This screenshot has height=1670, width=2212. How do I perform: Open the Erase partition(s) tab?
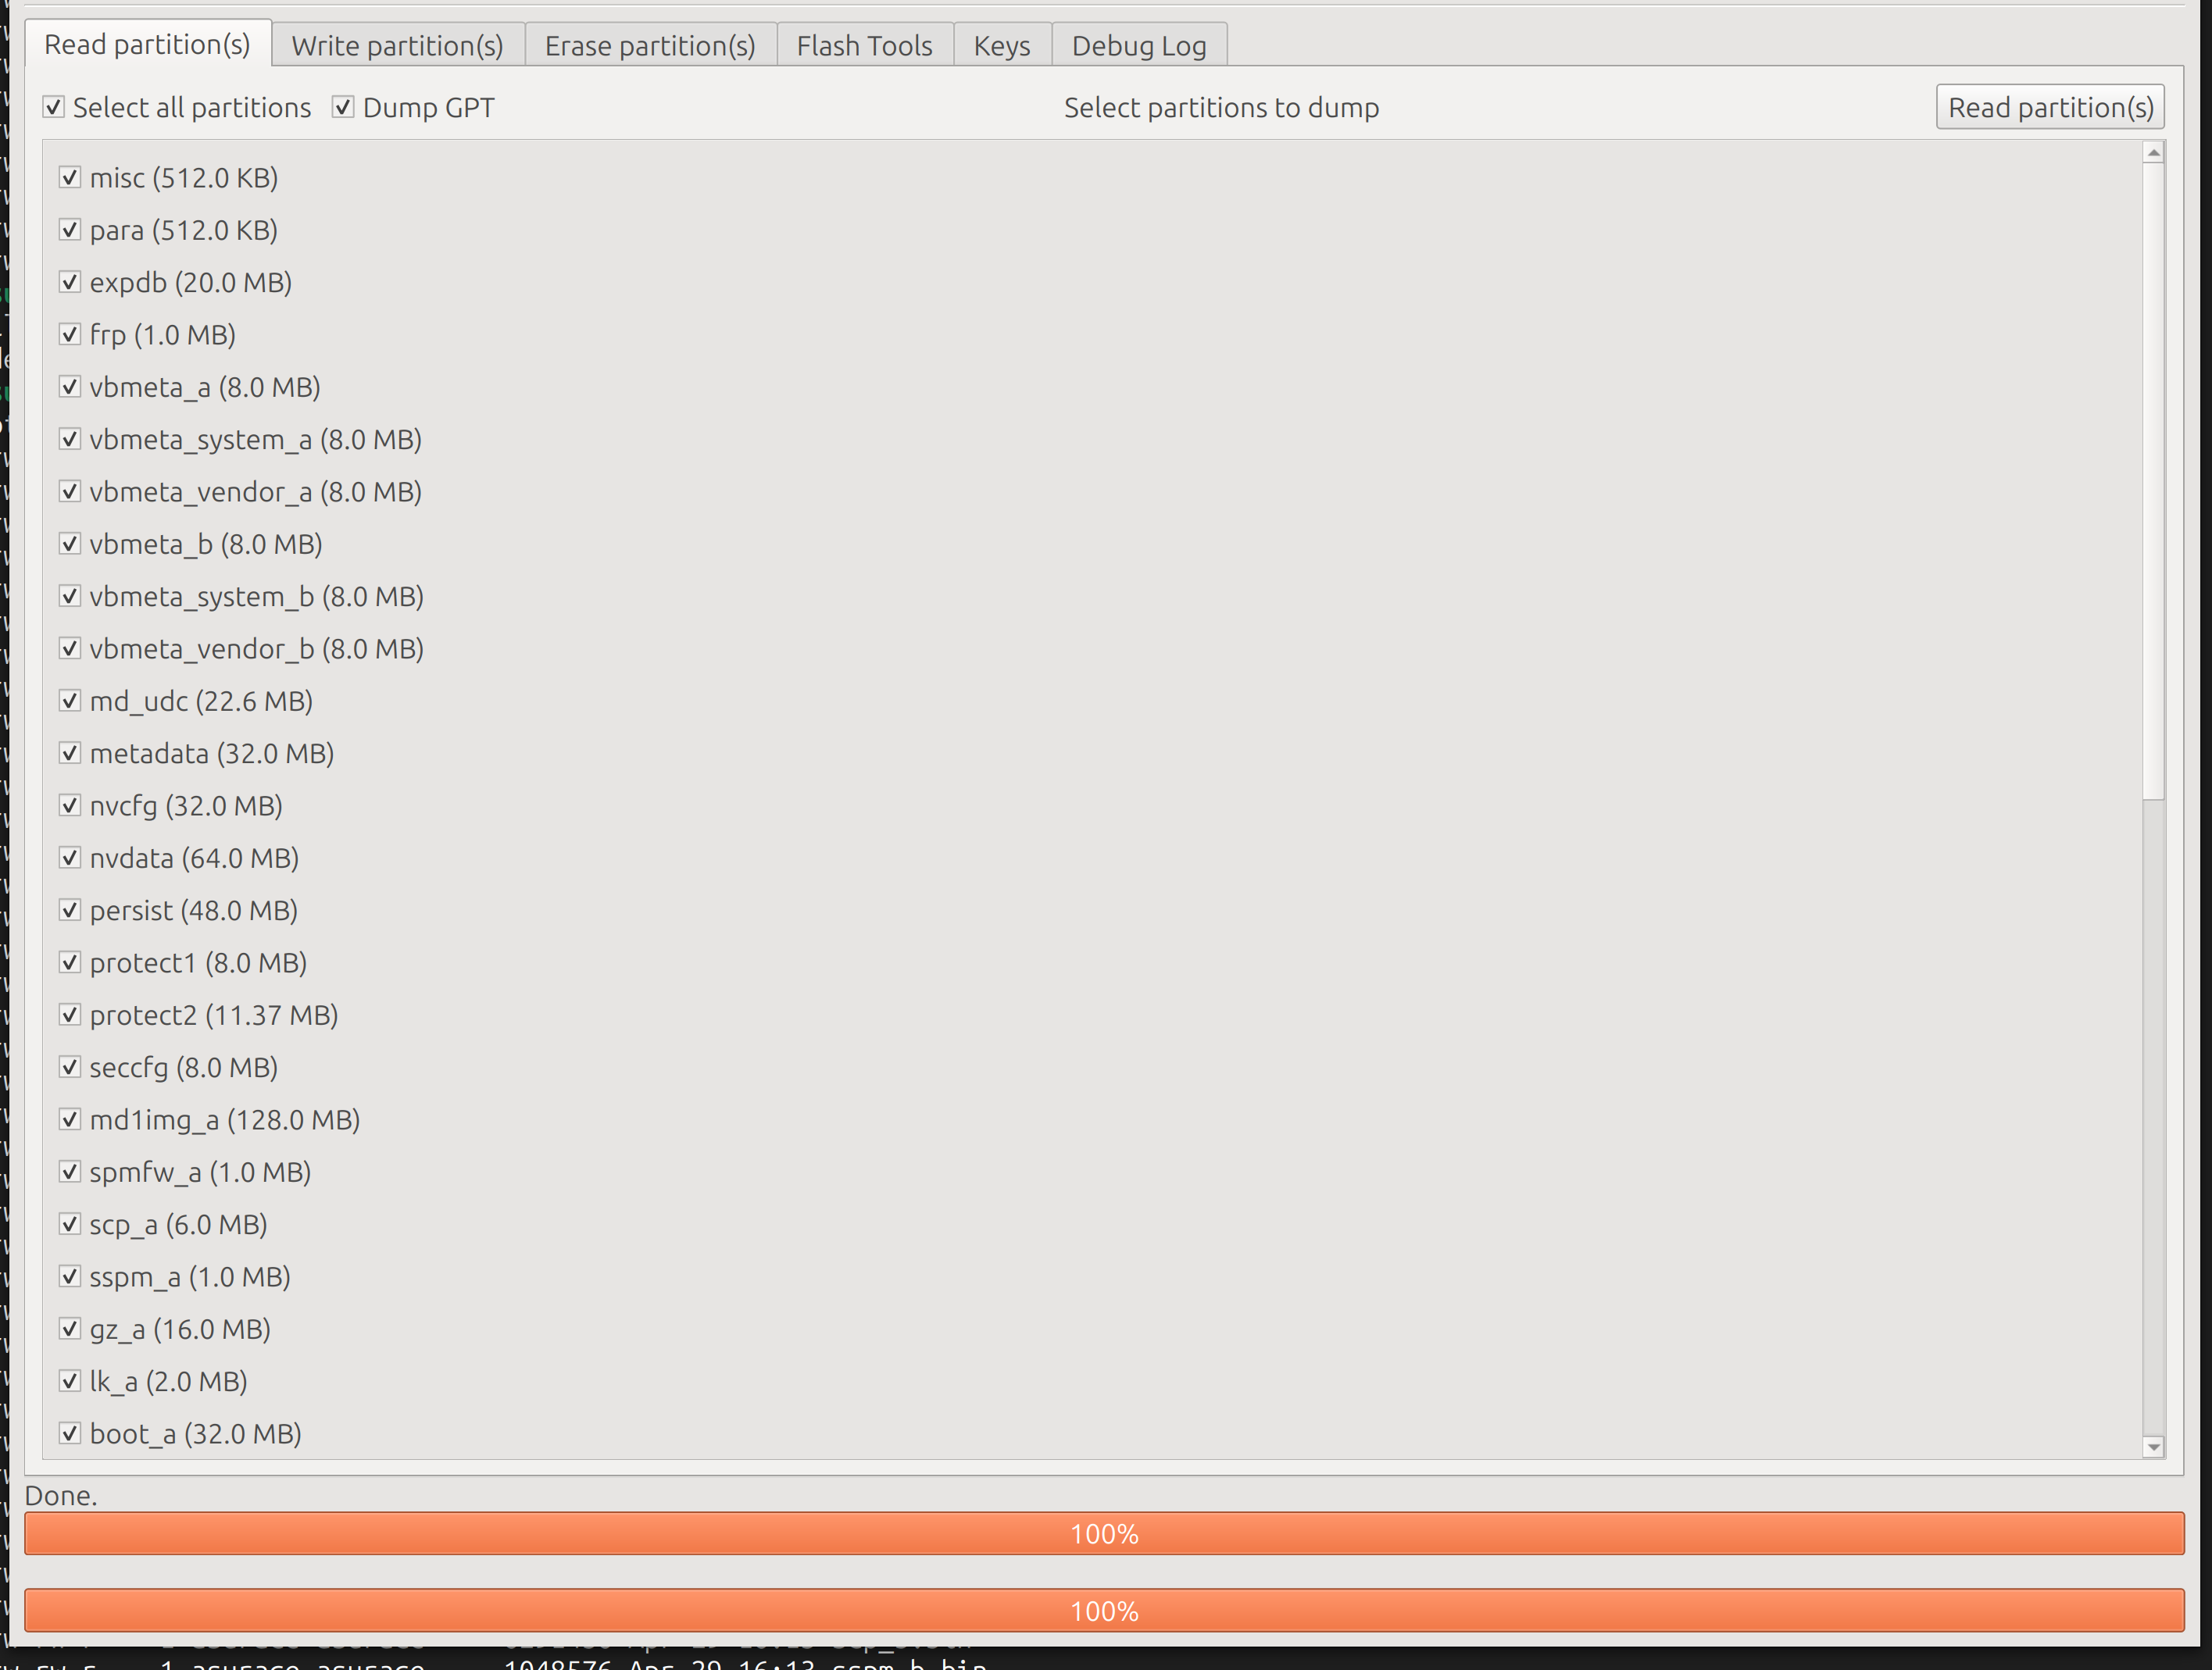(x=650, y=46)
